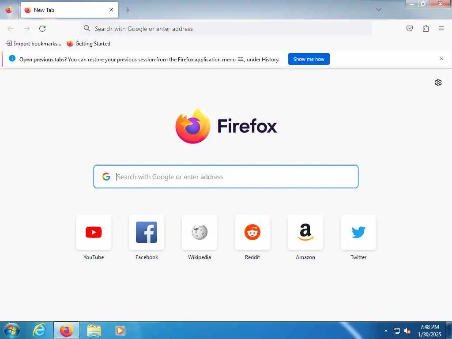The image size is (452, 339).
Task: Click the blue info icon in notification bar
Action: (12, 59)
